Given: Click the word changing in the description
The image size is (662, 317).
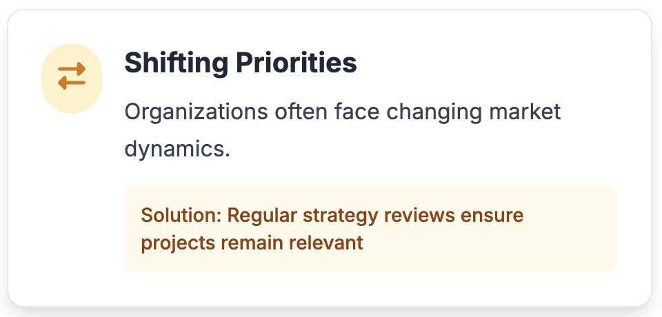Looking at the screenshot, I should coord(434,113).
